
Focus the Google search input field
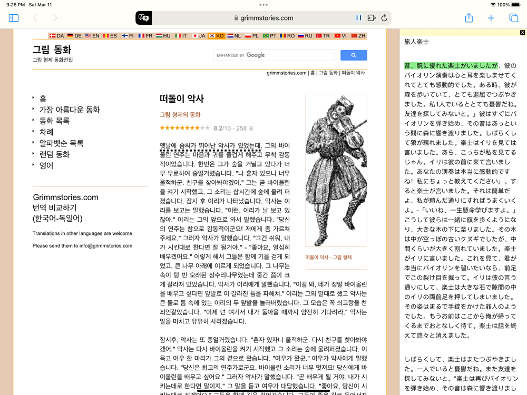coord(274,55)
